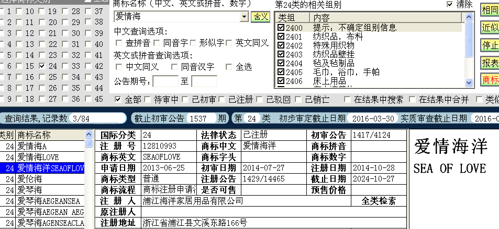Select result row 爱伦海
The height and width of the screenshot is (229, 499).
point(42,179)
